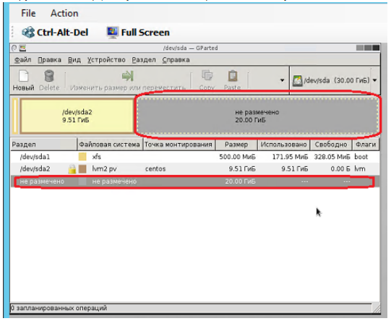Open the Устройство menu
Screen dimensions: 391x321
106,60
